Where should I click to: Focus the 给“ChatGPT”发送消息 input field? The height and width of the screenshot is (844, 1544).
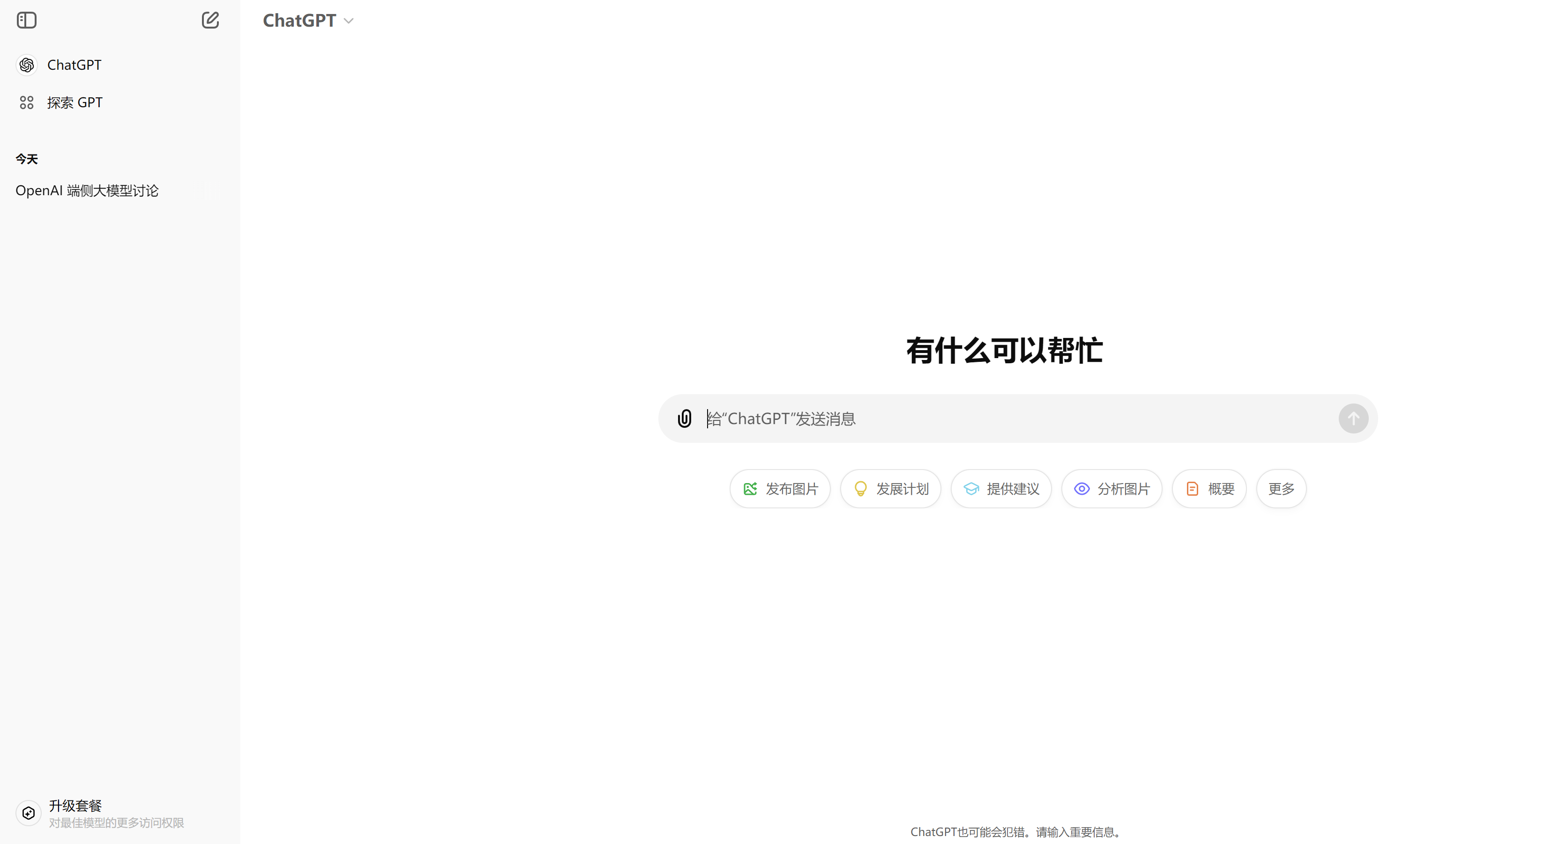tap(1018, 418)
